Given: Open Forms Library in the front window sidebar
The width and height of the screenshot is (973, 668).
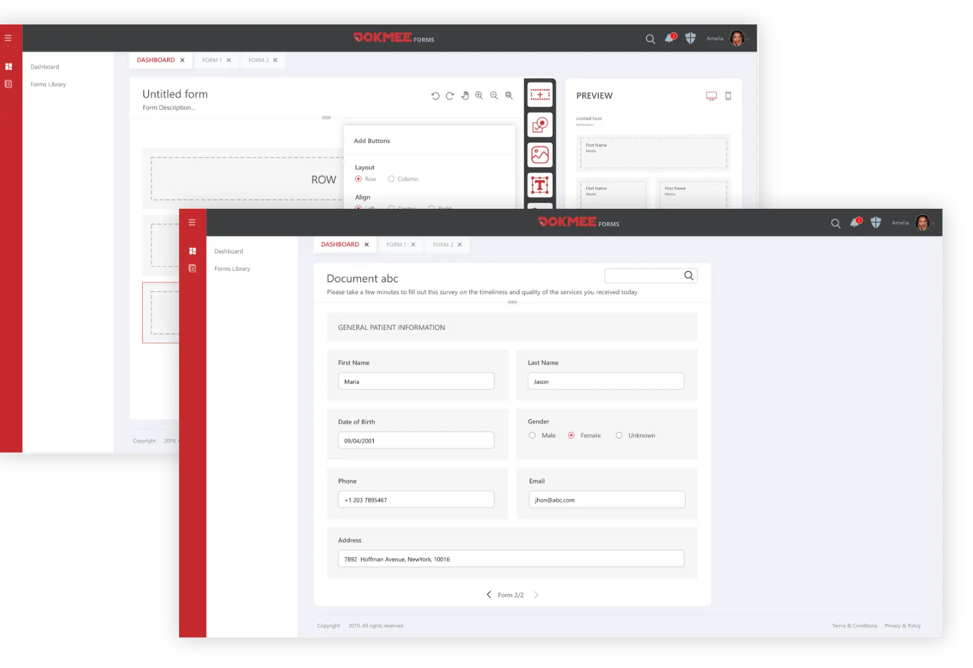Looking at the screenshot, I should pos(232,269).
